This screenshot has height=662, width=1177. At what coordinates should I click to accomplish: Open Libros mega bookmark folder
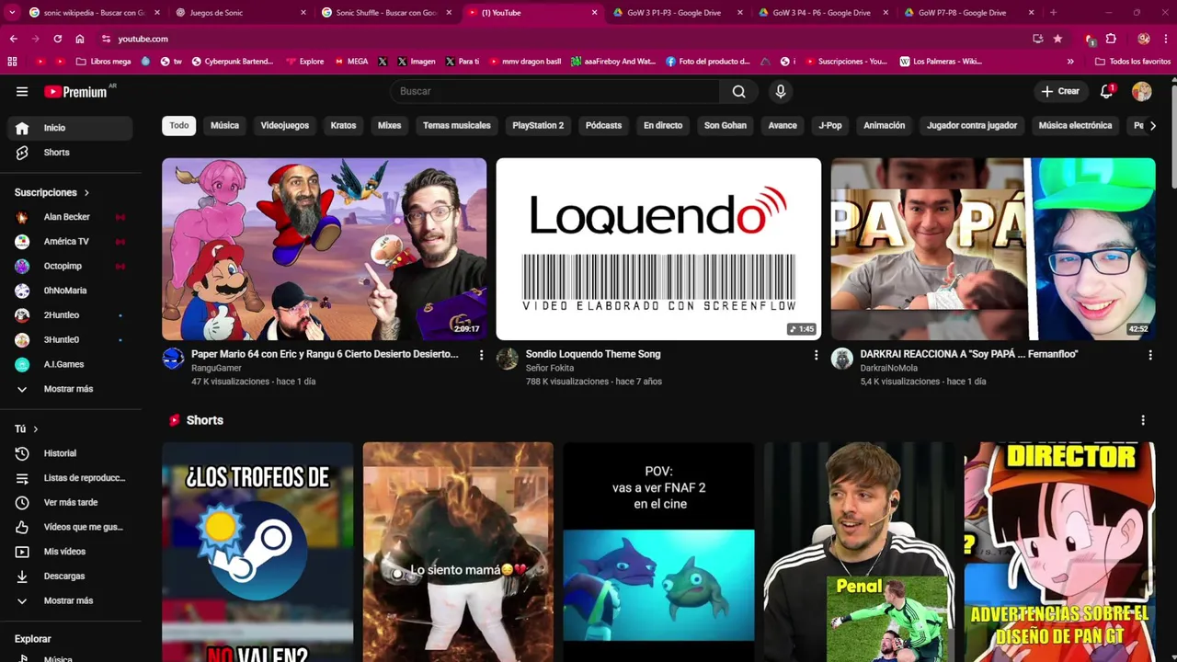coord(103,62)
